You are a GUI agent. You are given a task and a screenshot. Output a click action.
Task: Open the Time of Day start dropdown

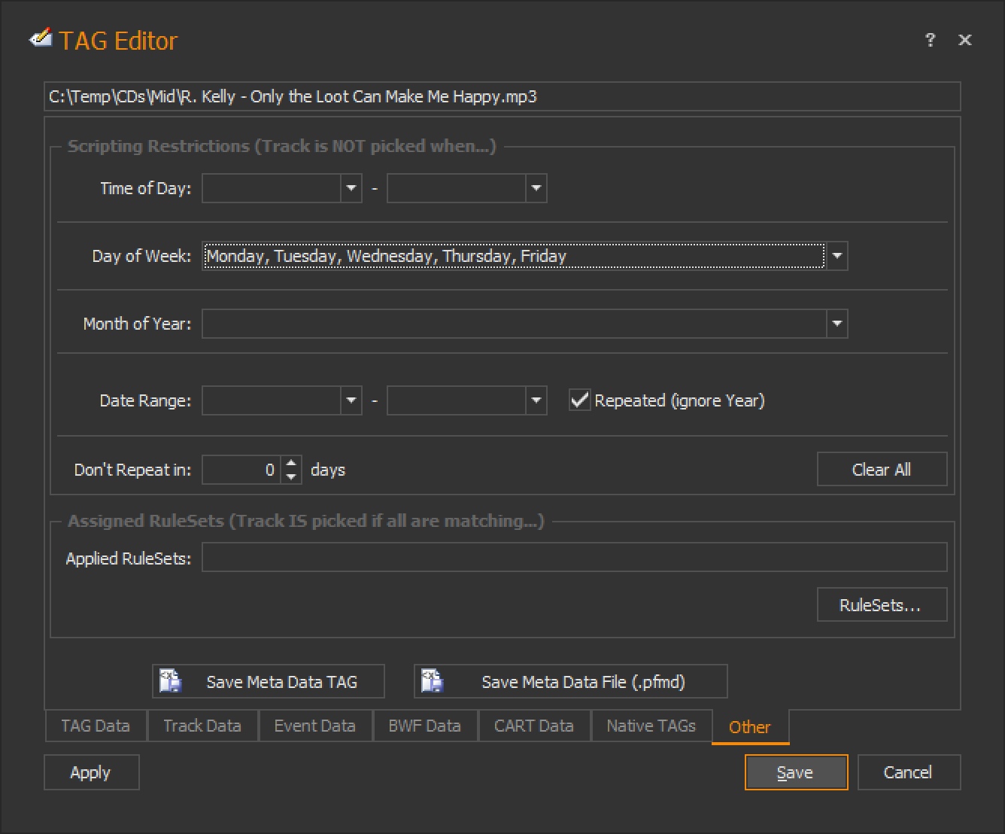tap(351, 188)
